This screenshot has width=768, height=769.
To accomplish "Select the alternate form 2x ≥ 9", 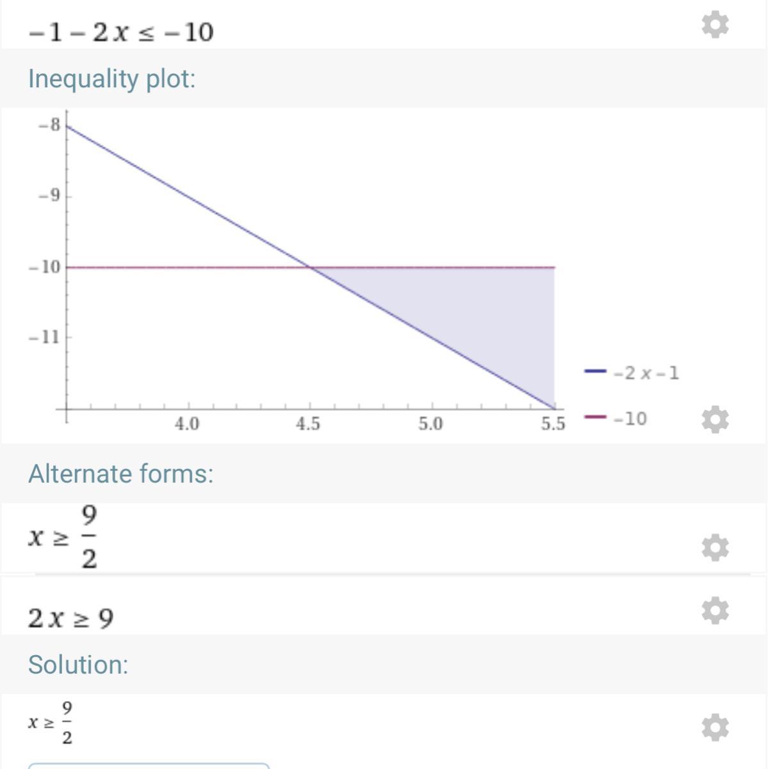I will coord(70,618).
